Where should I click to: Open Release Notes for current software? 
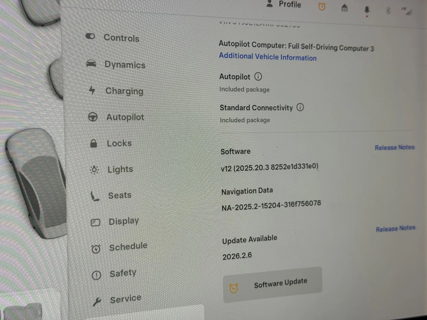[x=394, y=147]
